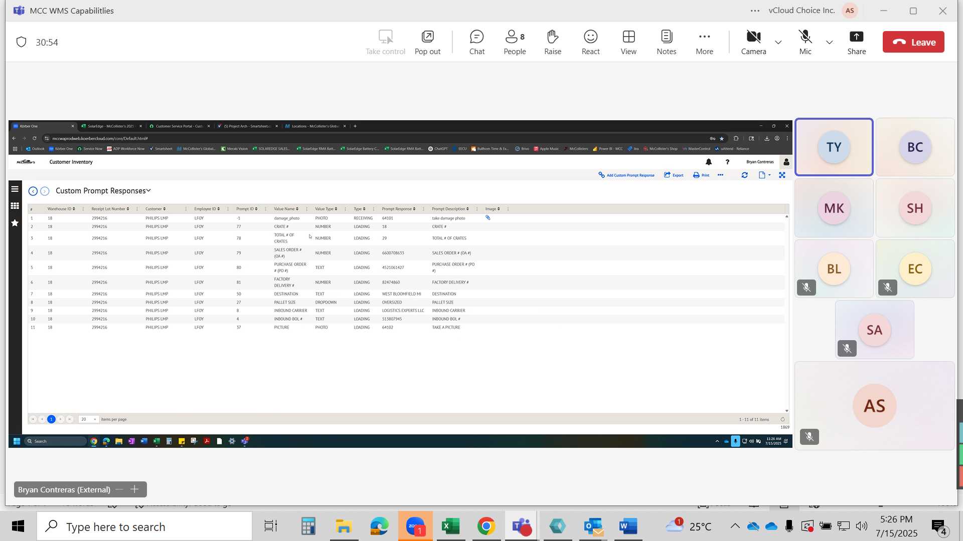Click the help question mark in Körber
This screenshot has width=963, height=541.
click(x=727, y=162)
